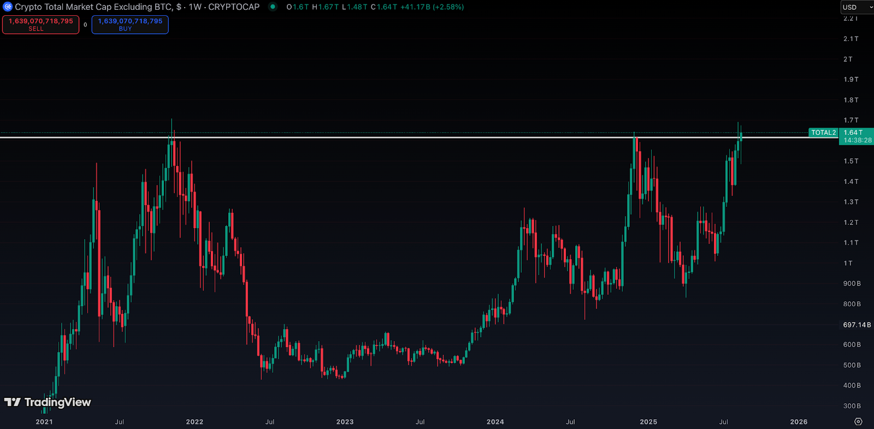Click the 1.8 T price axis label
This screenshot has width=874, height=429.
851,100
